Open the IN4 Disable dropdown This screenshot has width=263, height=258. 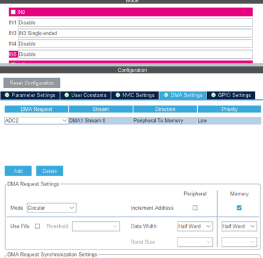(x=135, y=44)
